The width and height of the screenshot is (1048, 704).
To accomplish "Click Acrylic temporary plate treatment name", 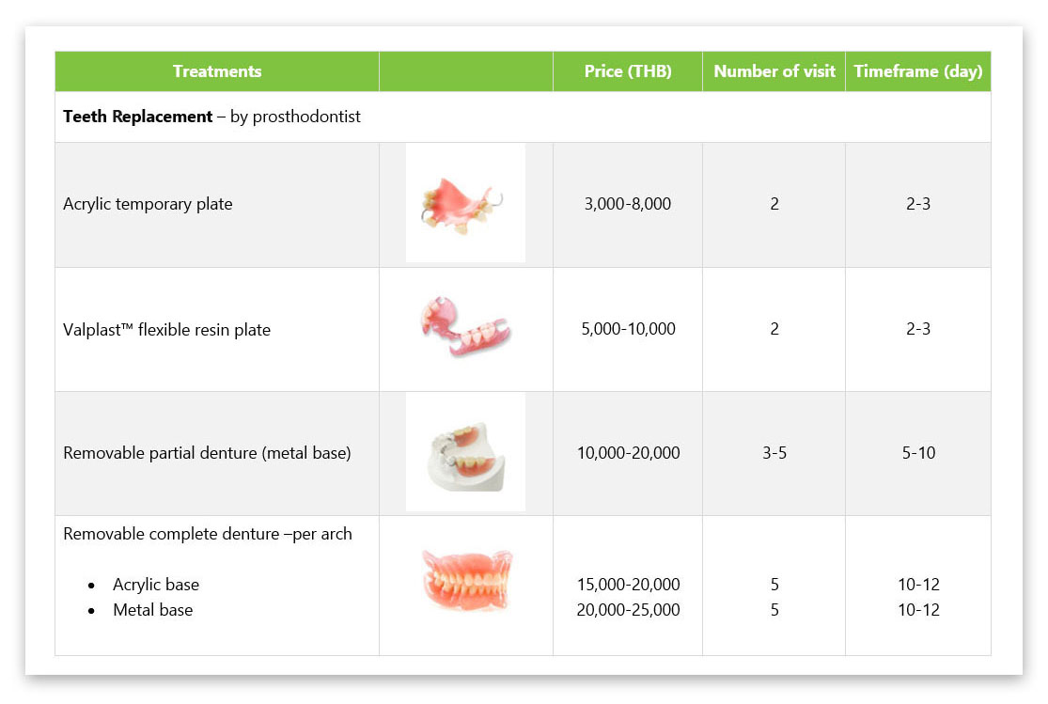I will point(148,204).
